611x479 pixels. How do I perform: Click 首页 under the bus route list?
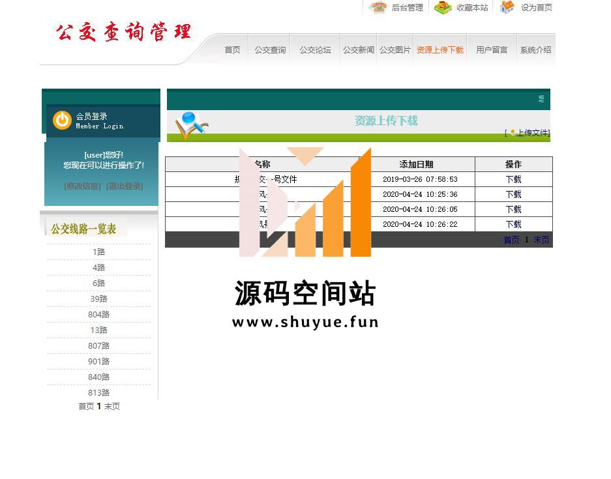86,406
